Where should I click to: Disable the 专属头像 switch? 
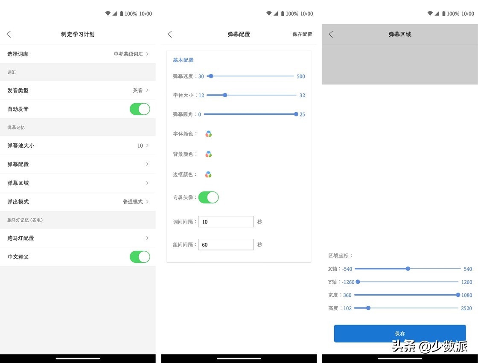point(208,197)
